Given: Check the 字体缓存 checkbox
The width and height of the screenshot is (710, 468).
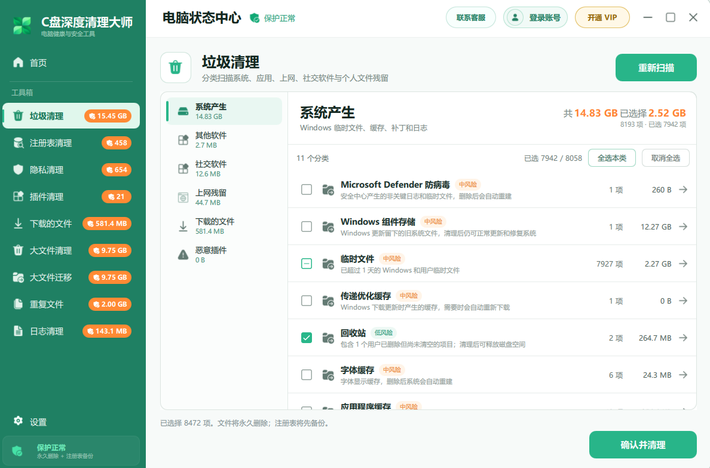Looking at the screenshot, I should point(307,375).
